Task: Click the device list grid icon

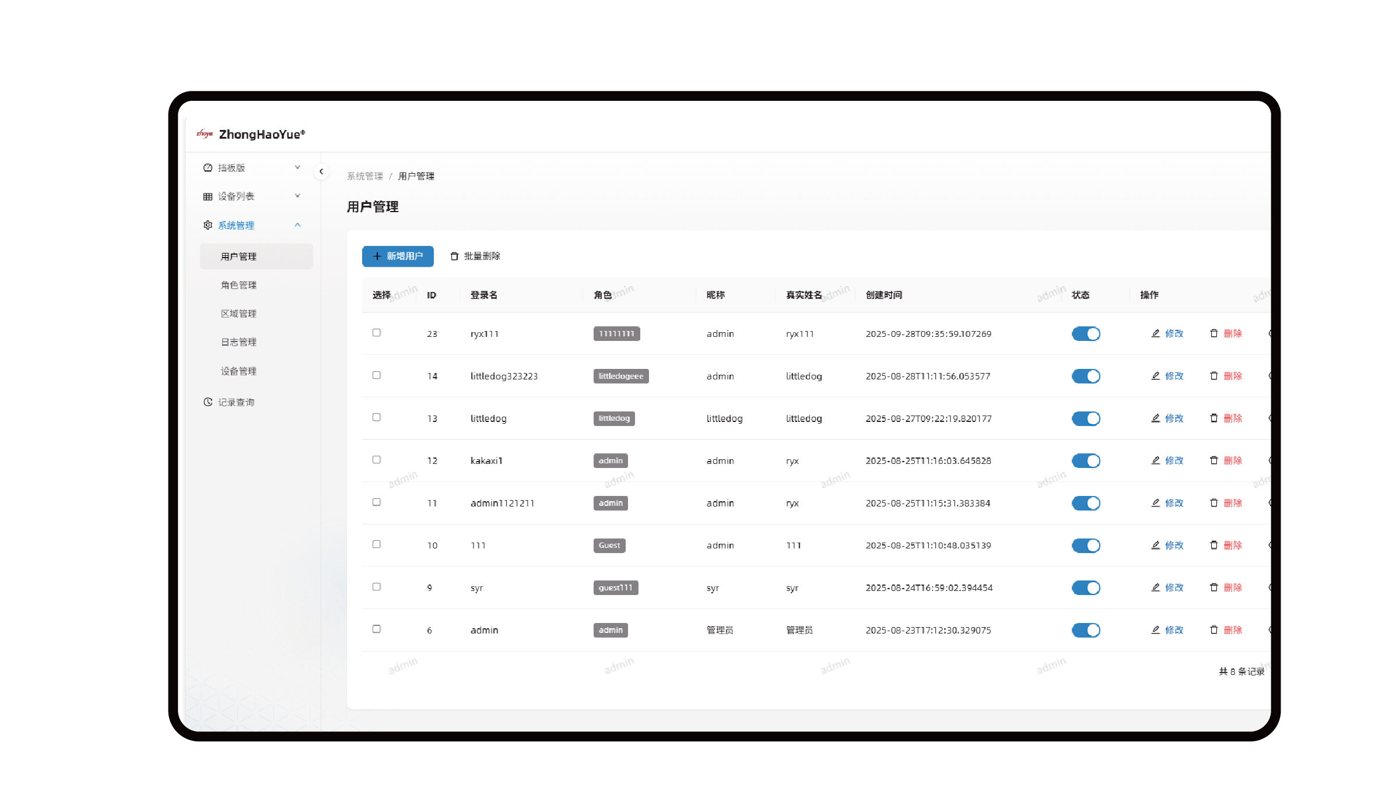Action: click(x=208, y=196)
